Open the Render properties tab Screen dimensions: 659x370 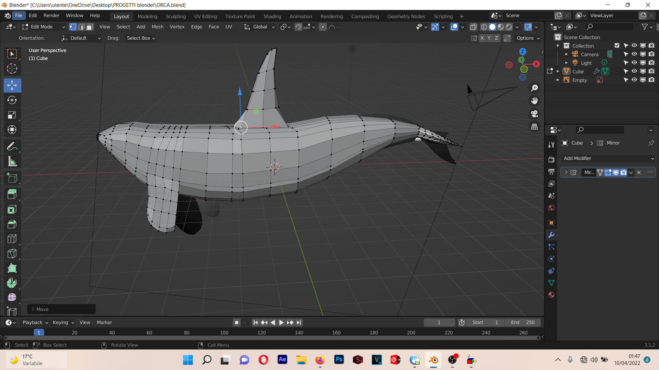point(551,160)
